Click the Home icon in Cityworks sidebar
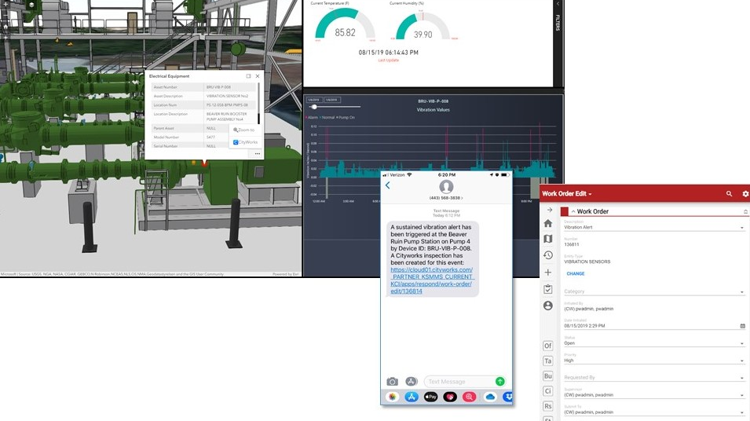Image resolution: width=750 pixels, height=421 pixels. coord(548,223)
